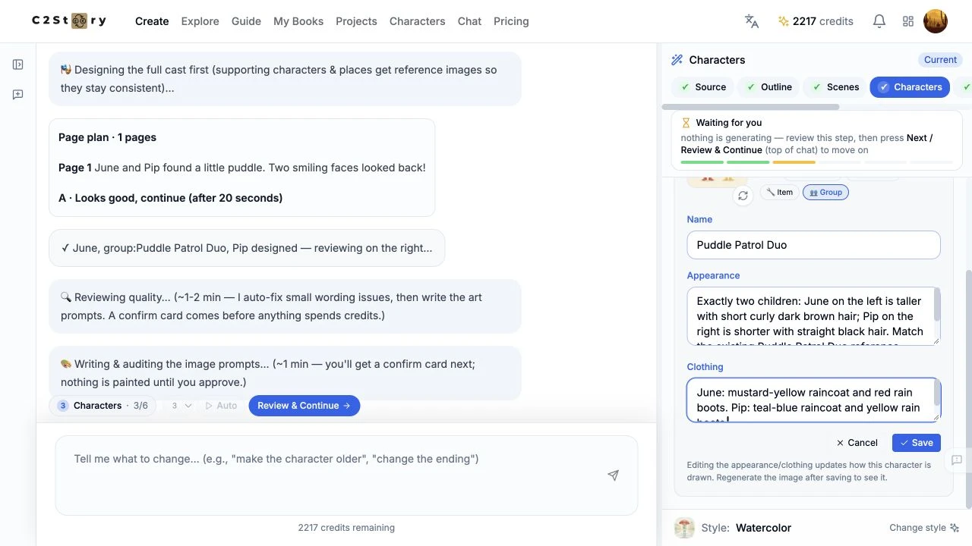
Task: Click the Clothing text area
Action: coord(813,400)
